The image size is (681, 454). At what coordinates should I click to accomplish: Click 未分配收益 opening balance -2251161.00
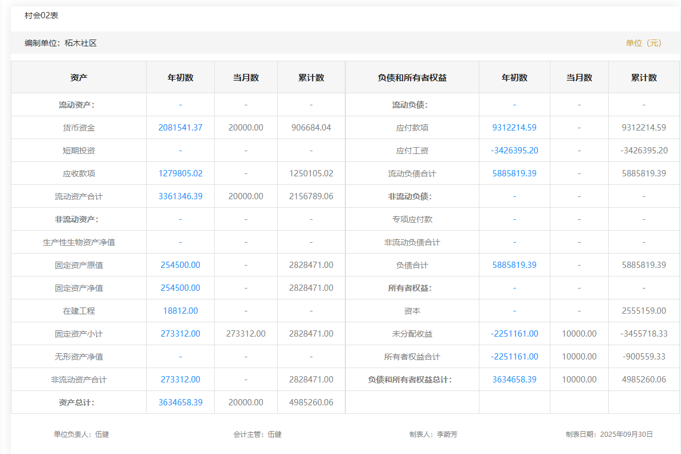point(514,334)
